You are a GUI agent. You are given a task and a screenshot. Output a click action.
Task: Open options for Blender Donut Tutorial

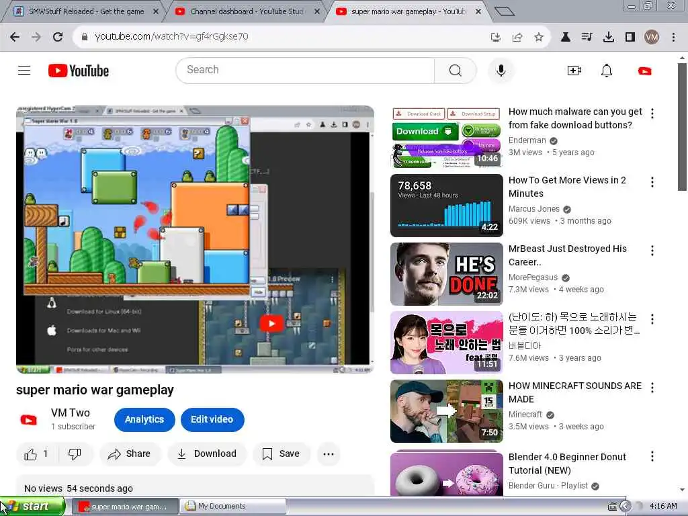pos(652,456)
